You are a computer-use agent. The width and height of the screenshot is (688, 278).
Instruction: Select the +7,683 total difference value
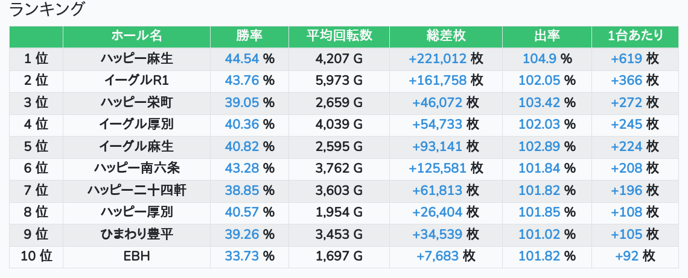click(438, 256)
